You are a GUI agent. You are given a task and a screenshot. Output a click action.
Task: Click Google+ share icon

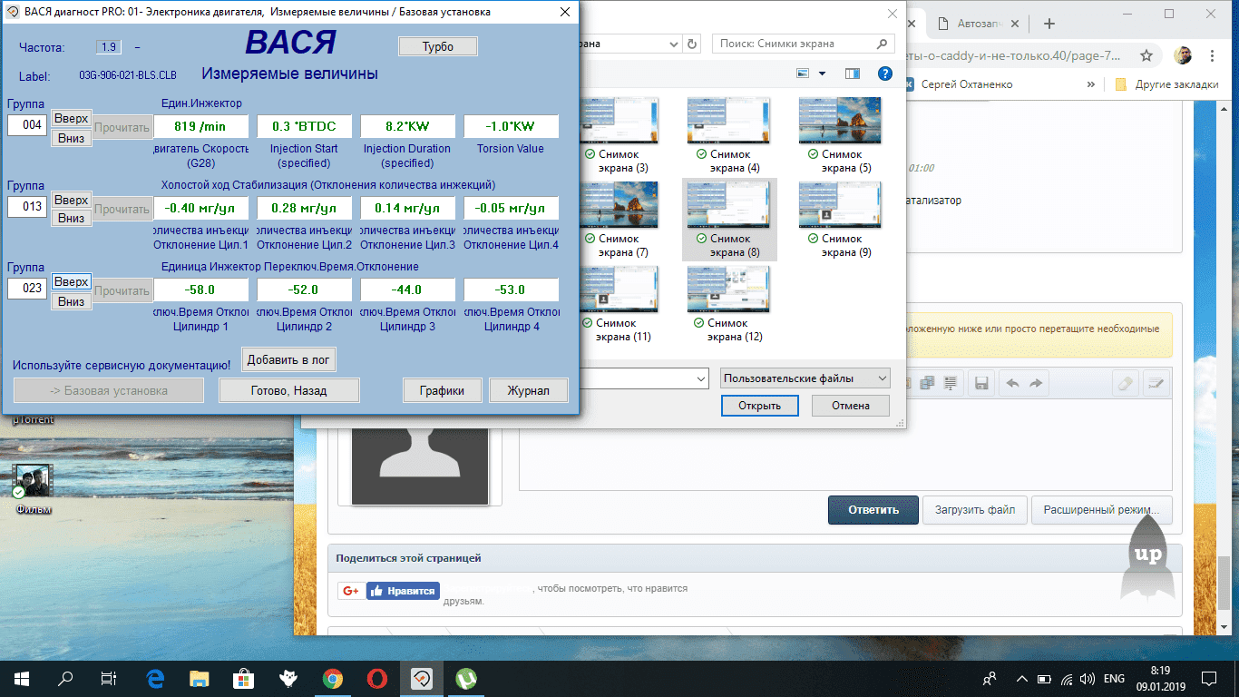(x=351, y=591)
